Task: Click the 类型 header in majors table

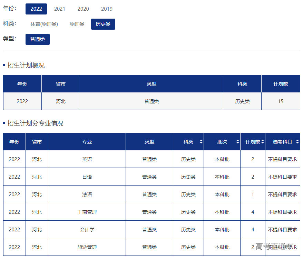Action: click(149, 142)
